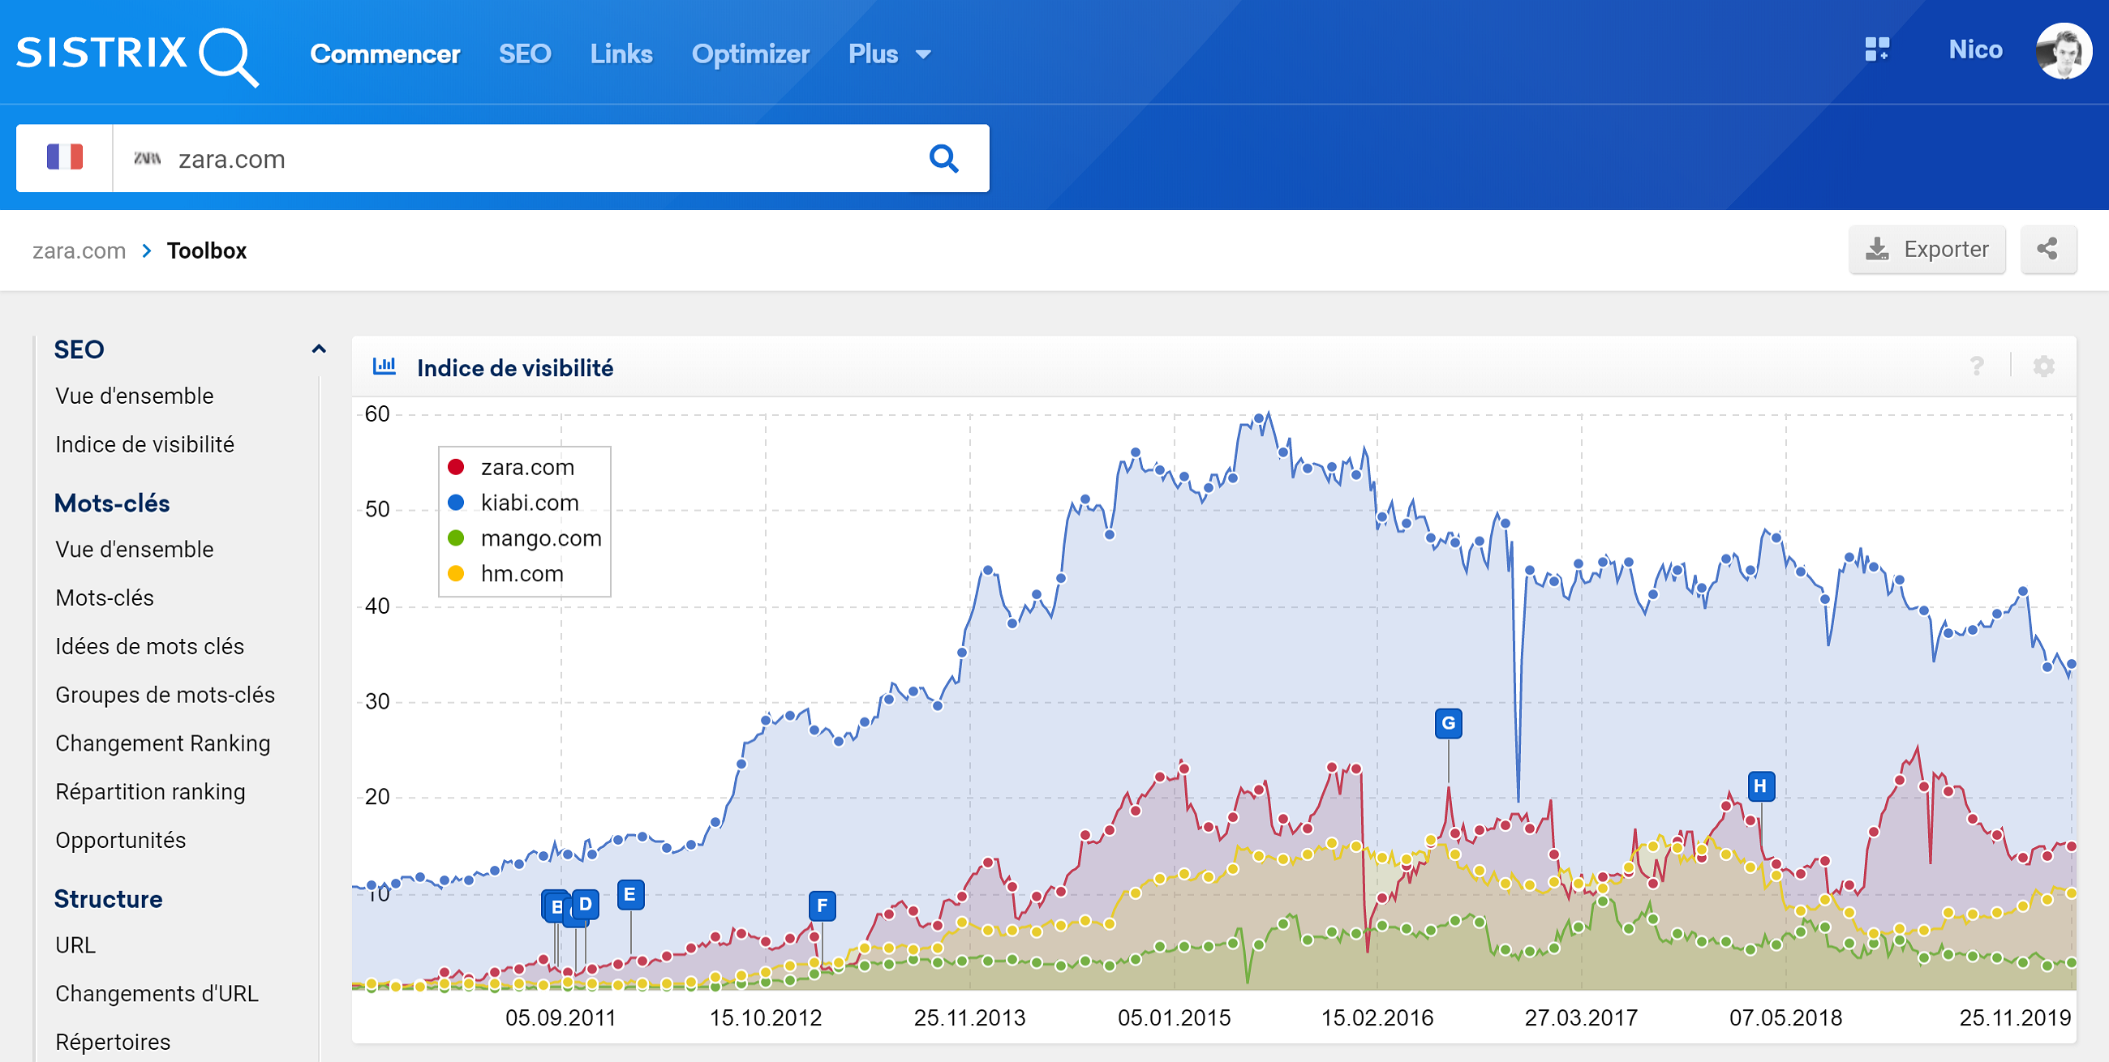The height and width of the screenshot is (1062, 2109).
Task: Open Vue d'ensemble under SEO
Action: tap(135, 396)
